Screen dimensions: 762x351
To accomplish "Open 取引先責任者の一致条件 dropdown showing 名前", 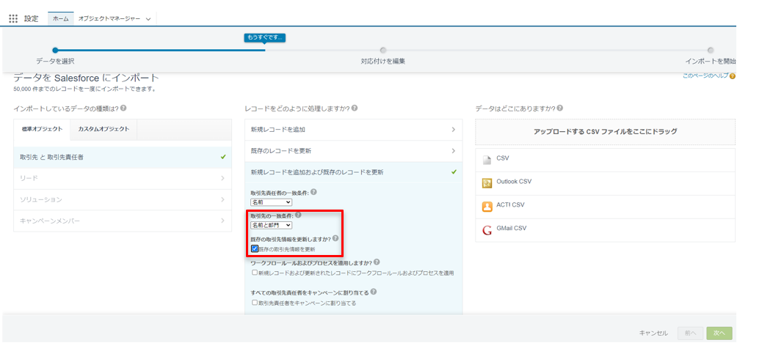I will (271, 202).
